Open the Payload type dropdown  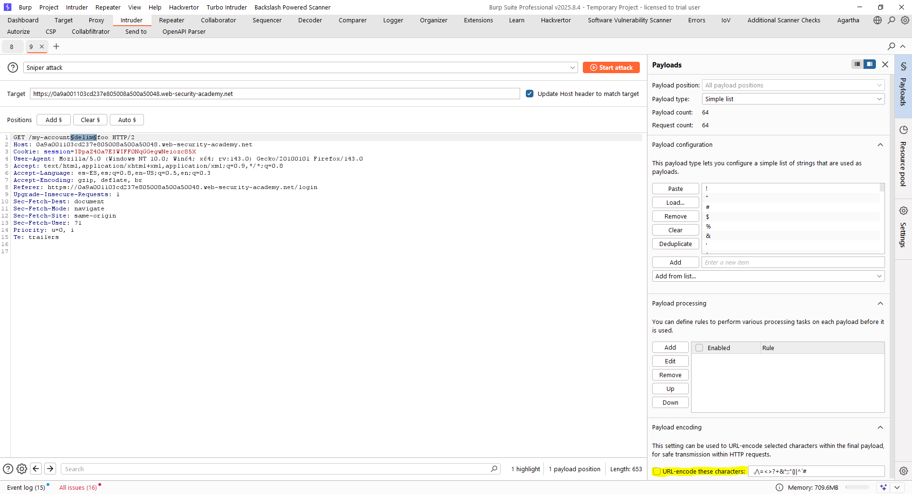pos(793,99)
